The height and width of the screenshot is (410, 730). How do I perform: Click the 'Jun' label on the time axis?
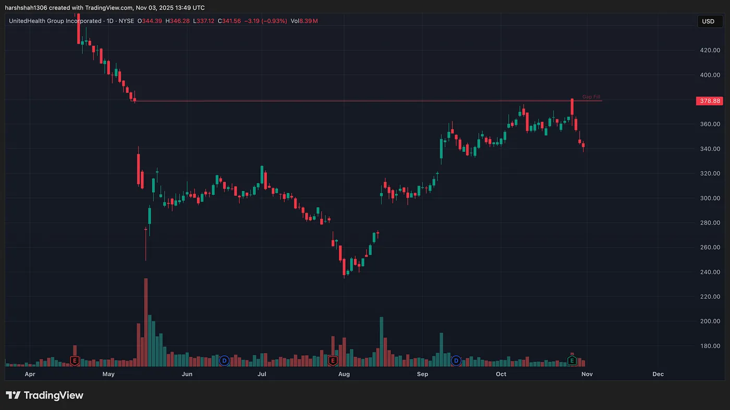[x=187, y=374]
